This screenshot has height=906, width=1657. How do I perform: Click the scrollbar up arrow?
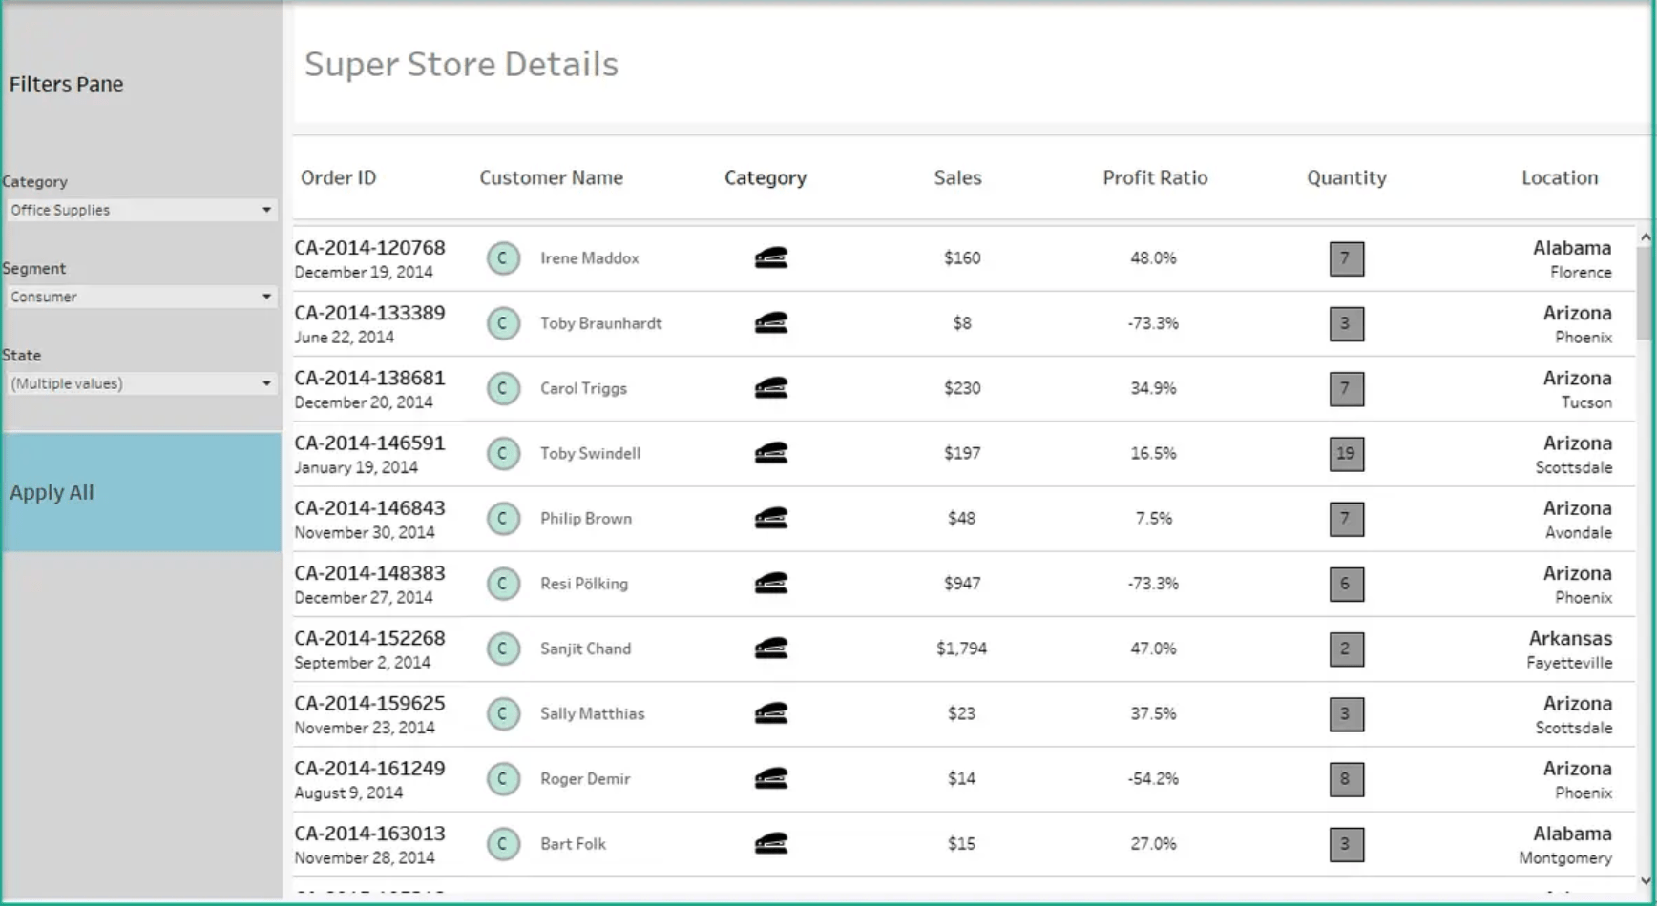pyautogui.click(x=1645, y=237)
